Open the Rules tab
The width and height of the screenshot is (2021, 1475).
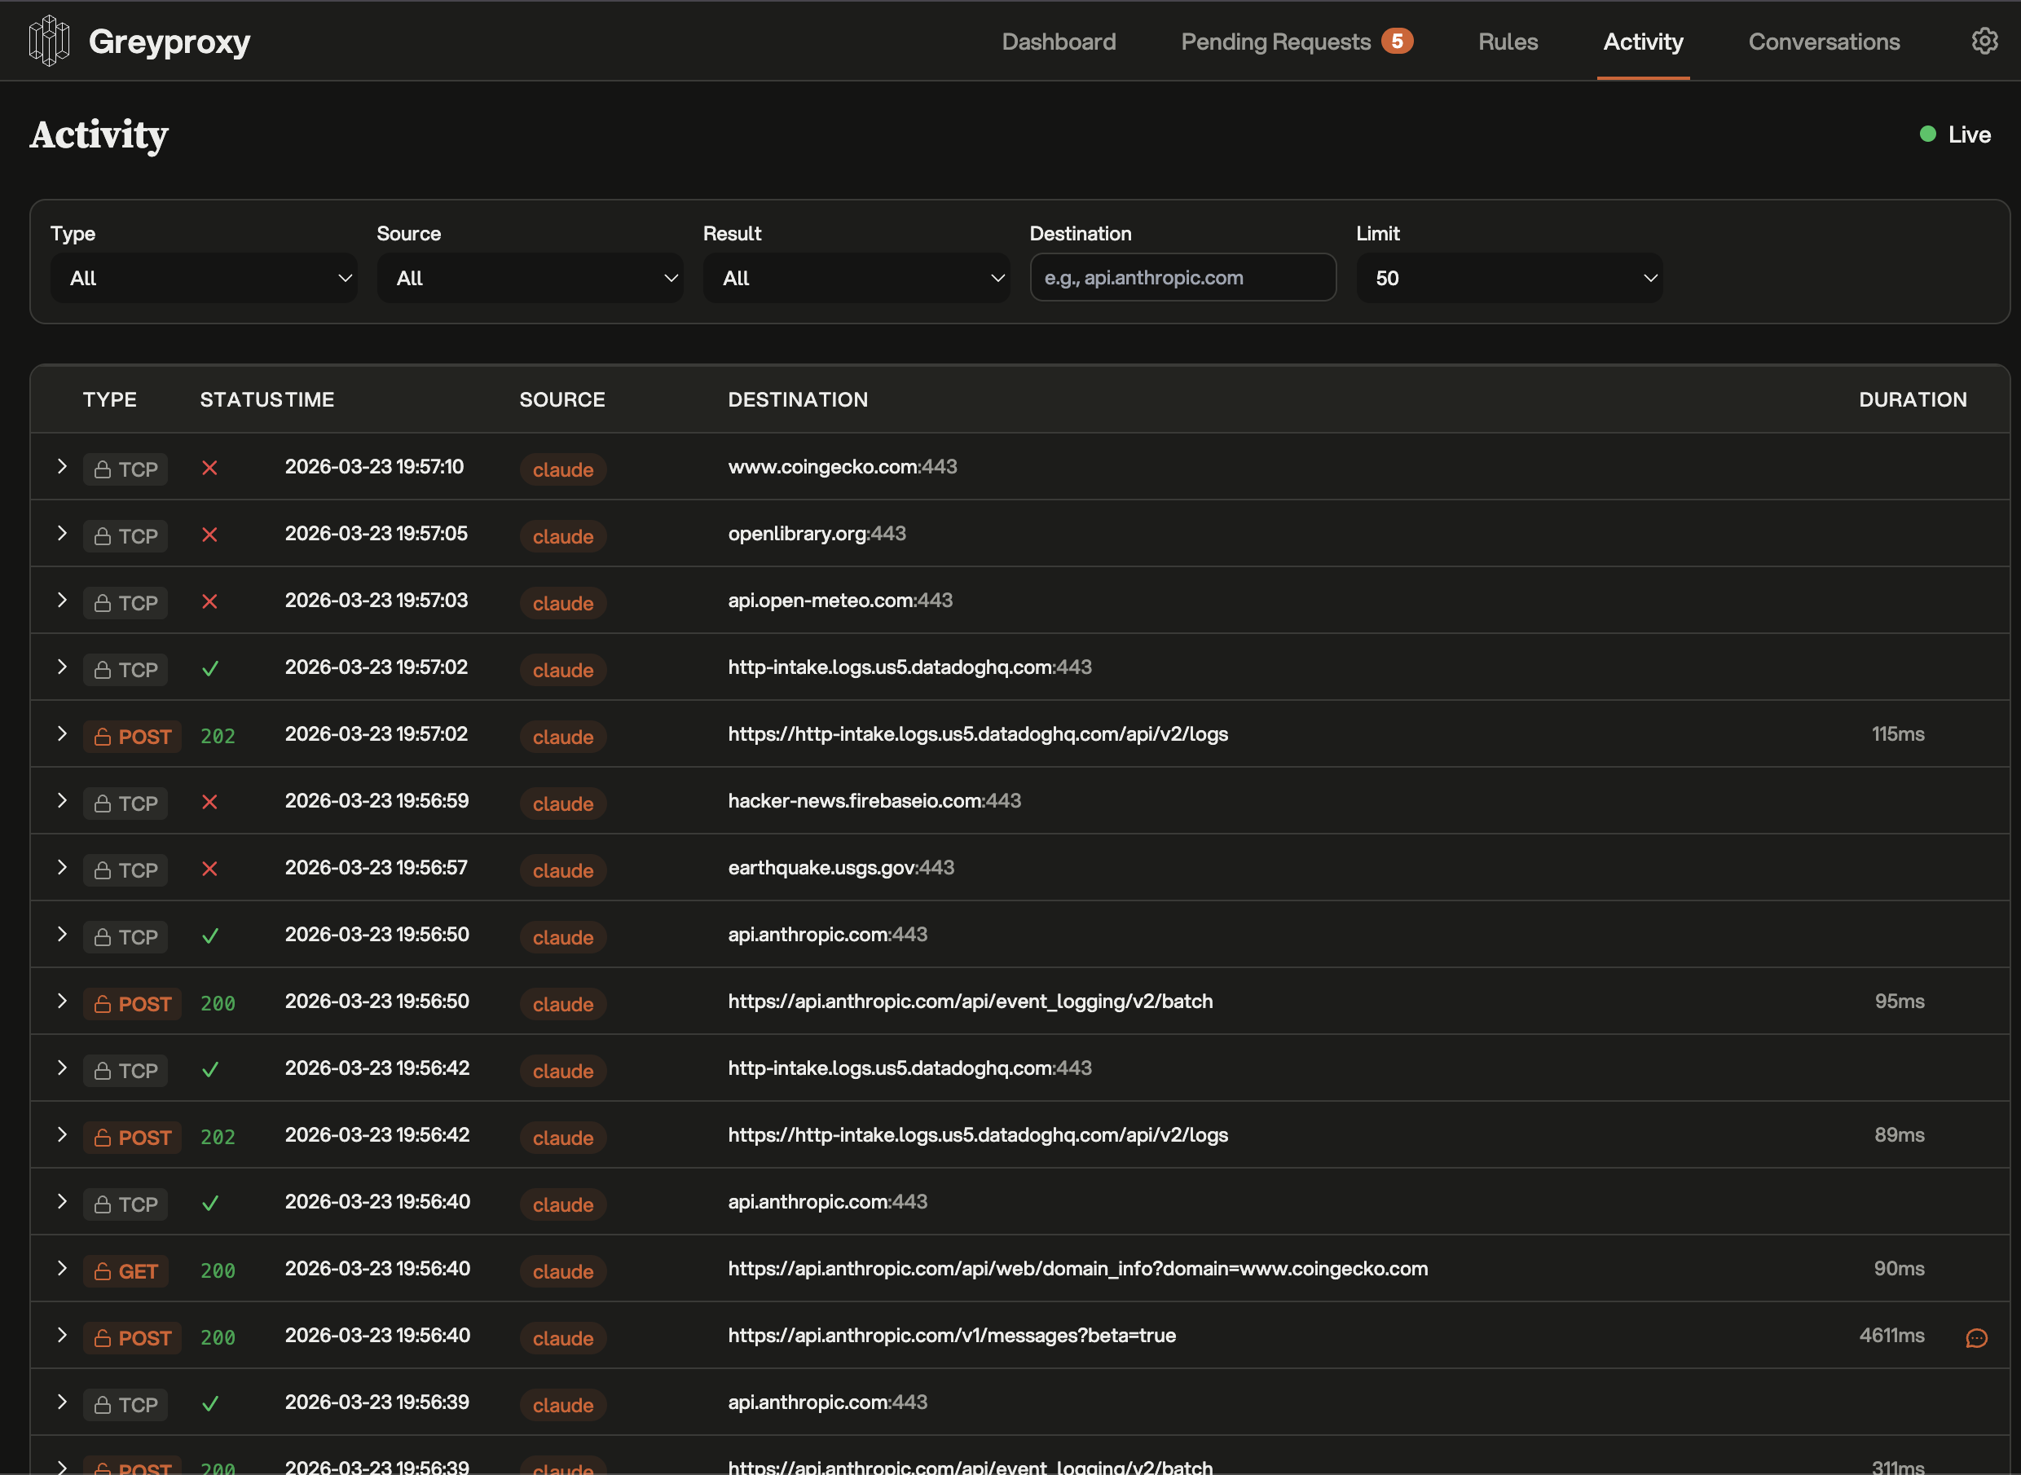coord(1507,42)
